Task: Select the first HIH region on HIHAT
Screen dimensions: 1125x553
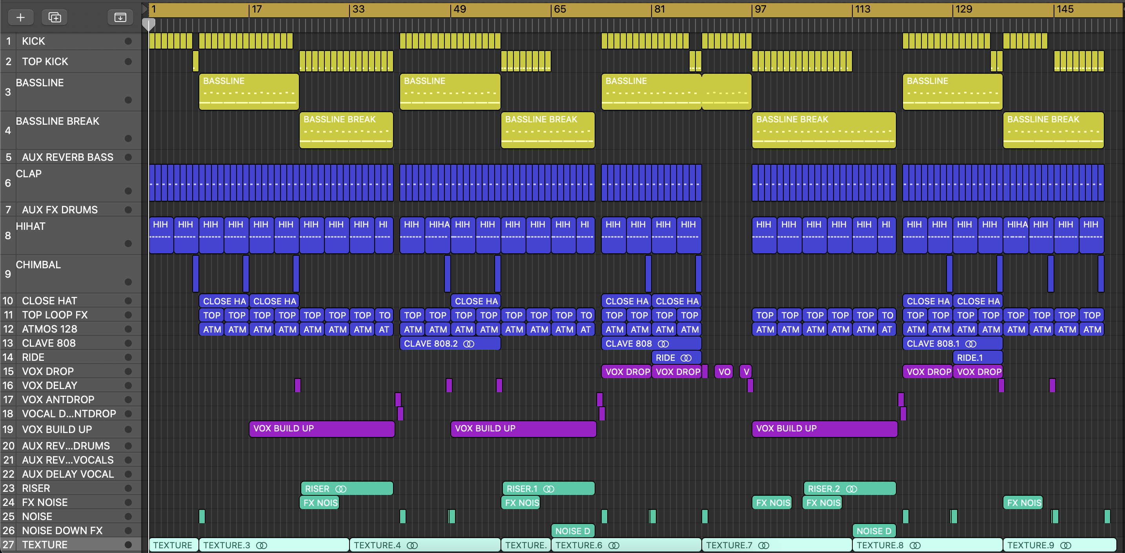Action: click(161, 235)
